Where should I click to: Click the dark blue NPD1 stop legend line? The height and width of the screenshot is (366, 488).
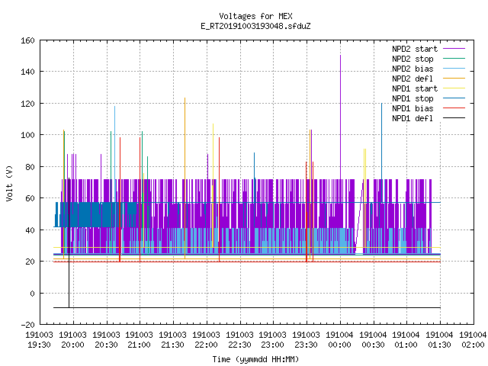click(x=454, y=98)
